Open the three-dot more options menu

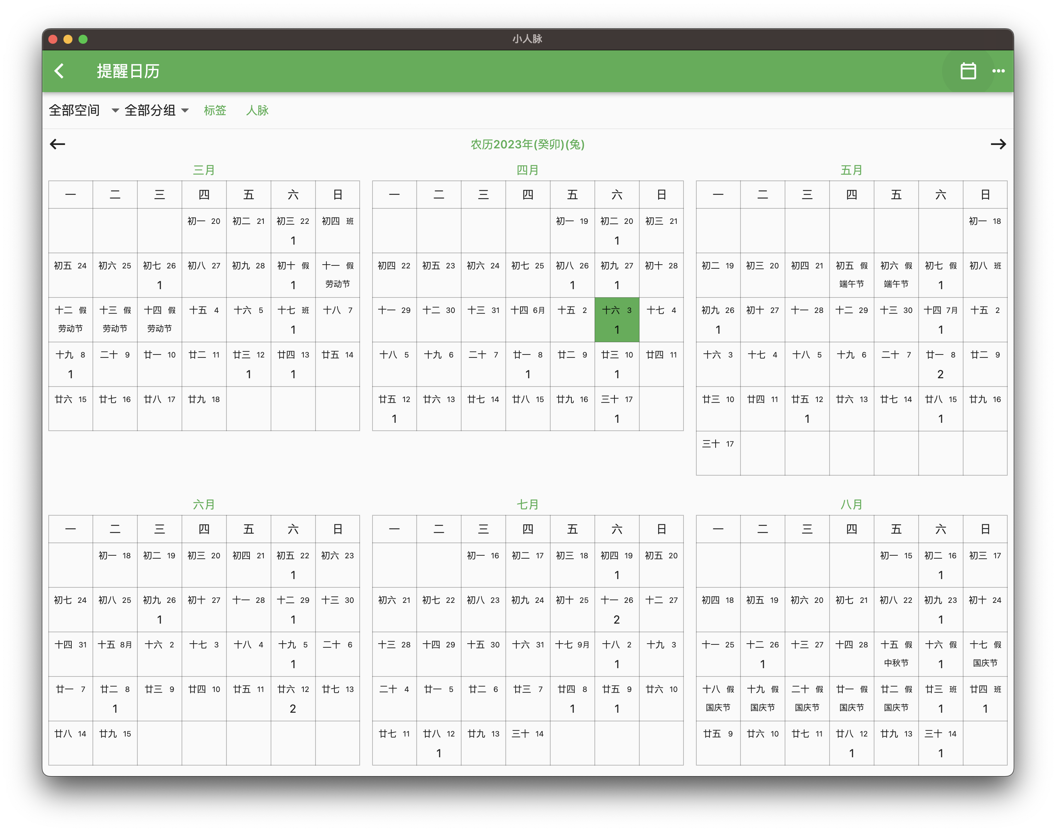[x=999, y=71]
